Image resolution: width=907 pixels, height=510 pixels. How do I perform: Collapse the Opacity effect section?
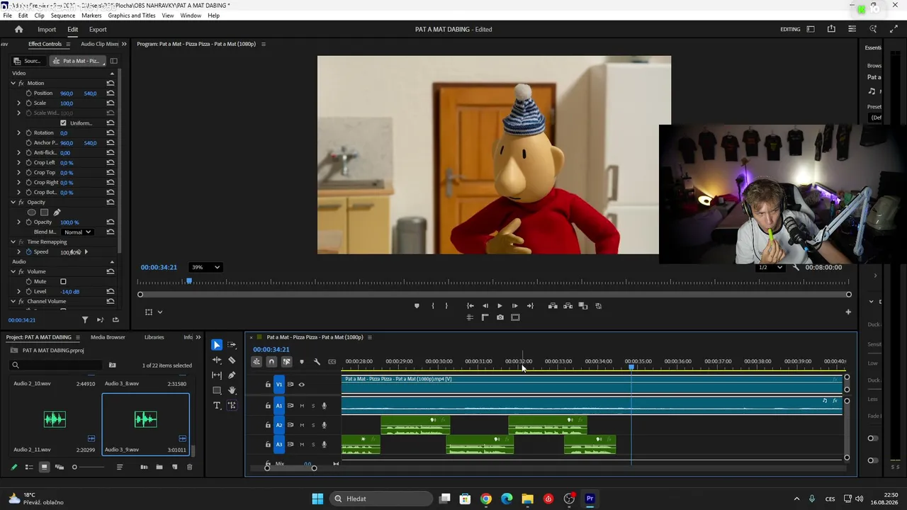(x=13, y=203)
